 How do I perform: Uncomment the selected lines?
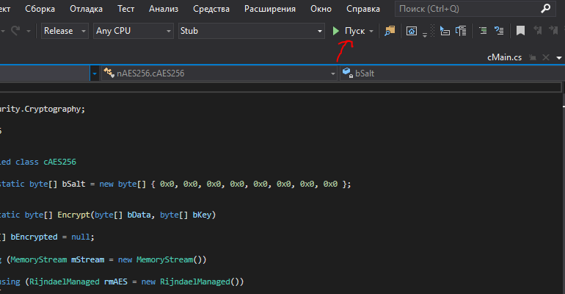coord(500,31)
